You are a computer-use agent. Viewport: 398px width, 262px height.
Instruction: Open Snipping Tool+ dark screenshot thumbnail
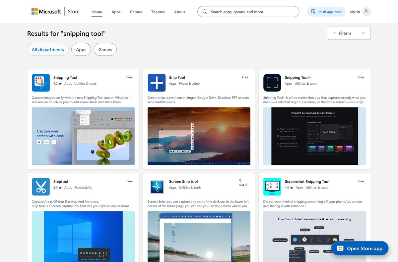tap(315, 136)
